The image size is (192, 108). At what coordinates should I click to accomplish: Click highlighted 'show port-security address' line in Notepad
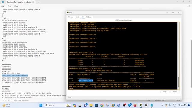tap(15, 76)
